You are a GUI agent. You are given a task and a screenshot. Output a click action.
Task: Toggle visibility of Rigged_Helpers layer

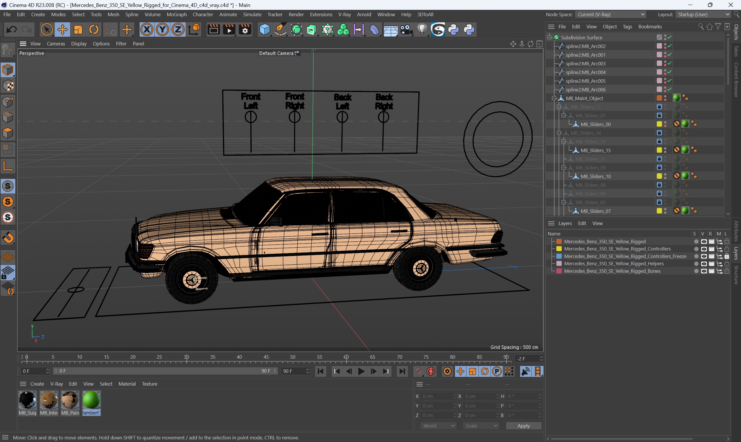[x=704, y=264]
